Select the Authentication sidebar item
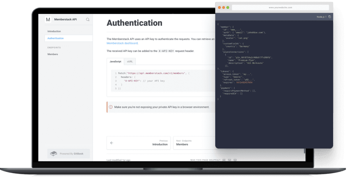 [69, 38]
